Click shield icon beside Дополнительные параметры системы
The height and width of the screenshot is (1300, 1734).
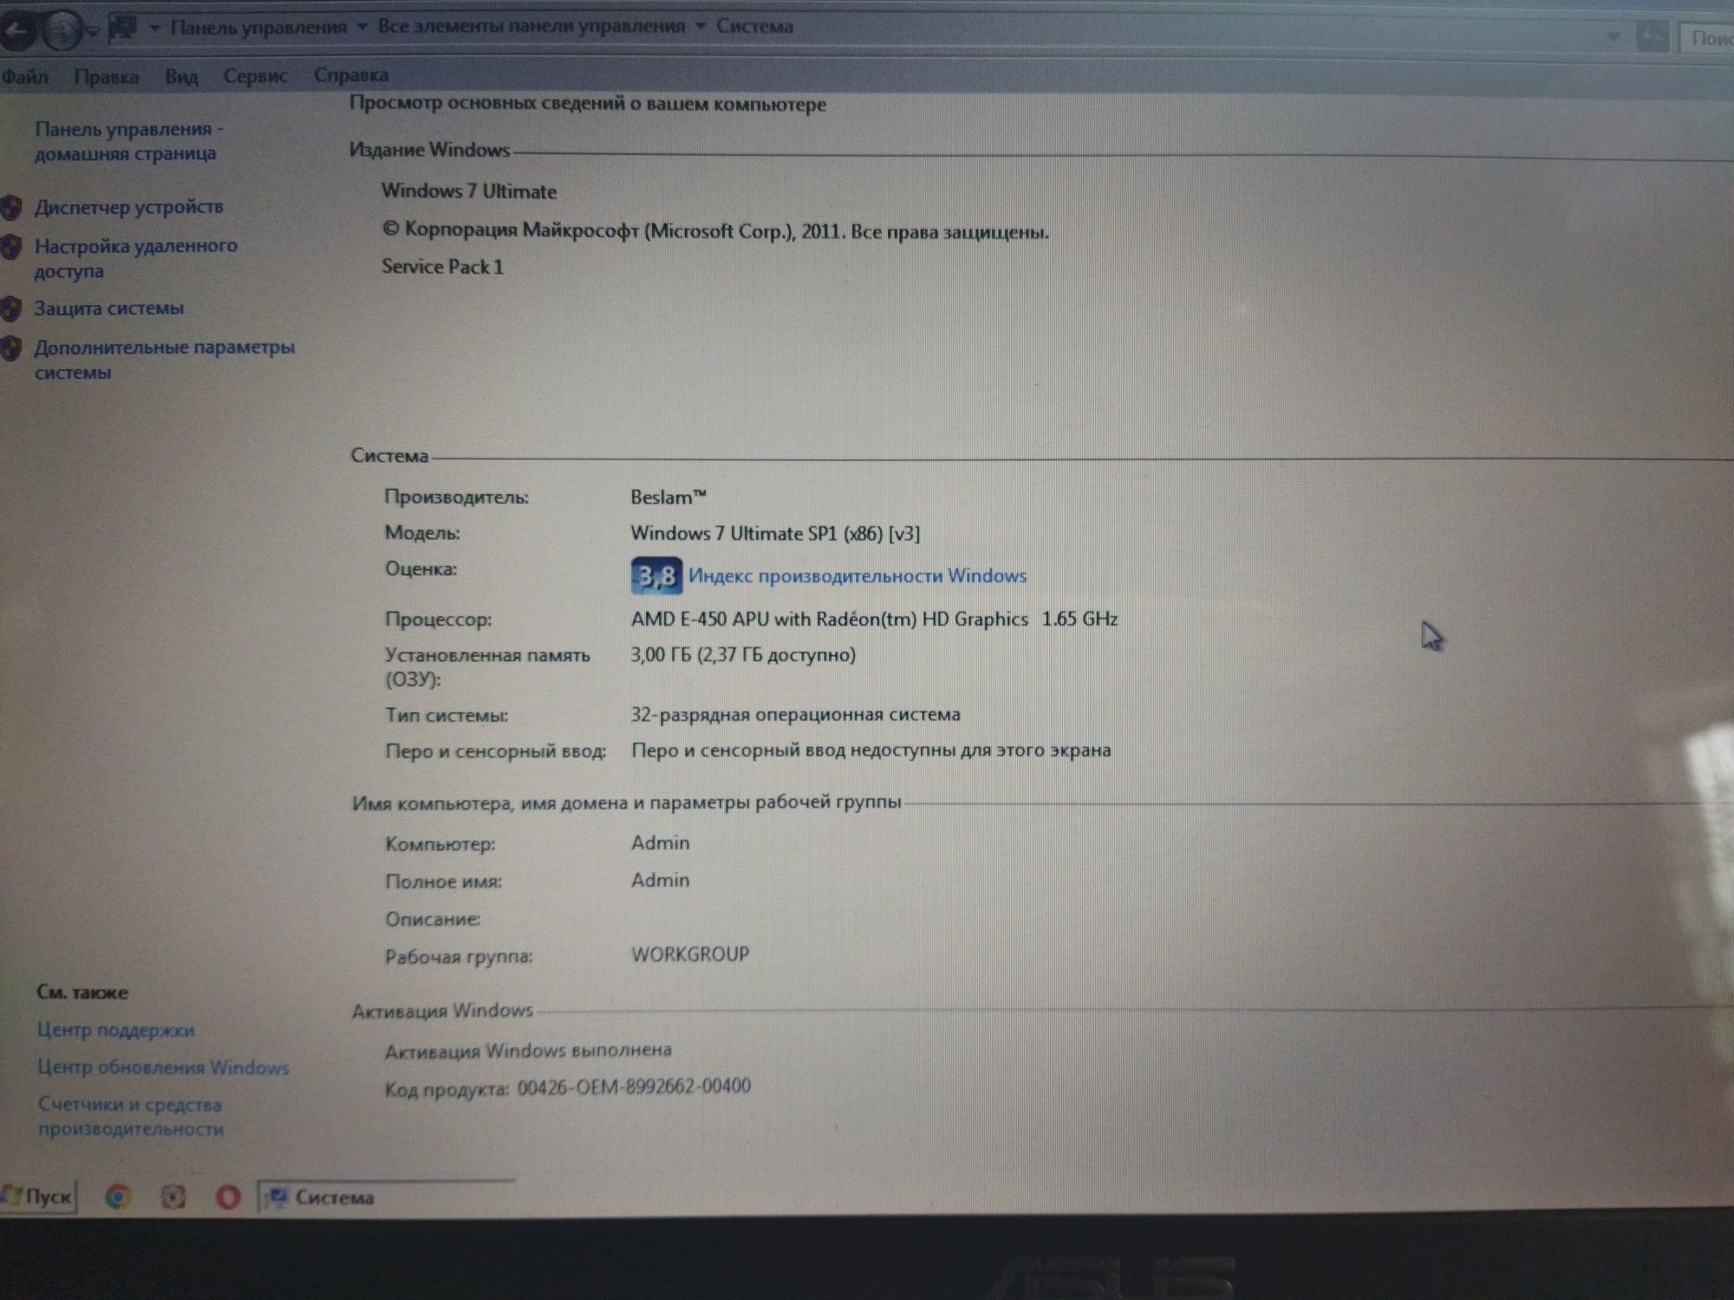point(11,348)
